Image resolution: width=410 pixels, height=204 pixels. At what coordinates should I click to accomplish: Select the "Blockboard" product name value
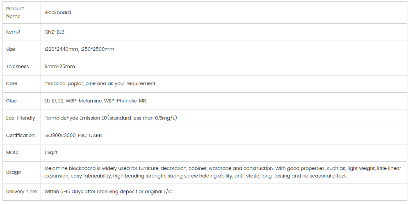(x=57, y=12)
